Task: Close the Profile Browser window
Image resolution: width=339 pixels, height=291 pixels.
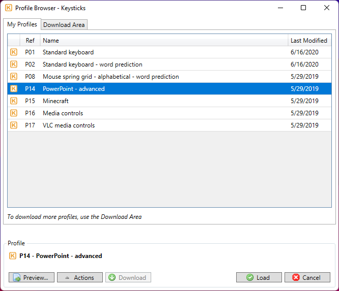Action: click(327, 8)
